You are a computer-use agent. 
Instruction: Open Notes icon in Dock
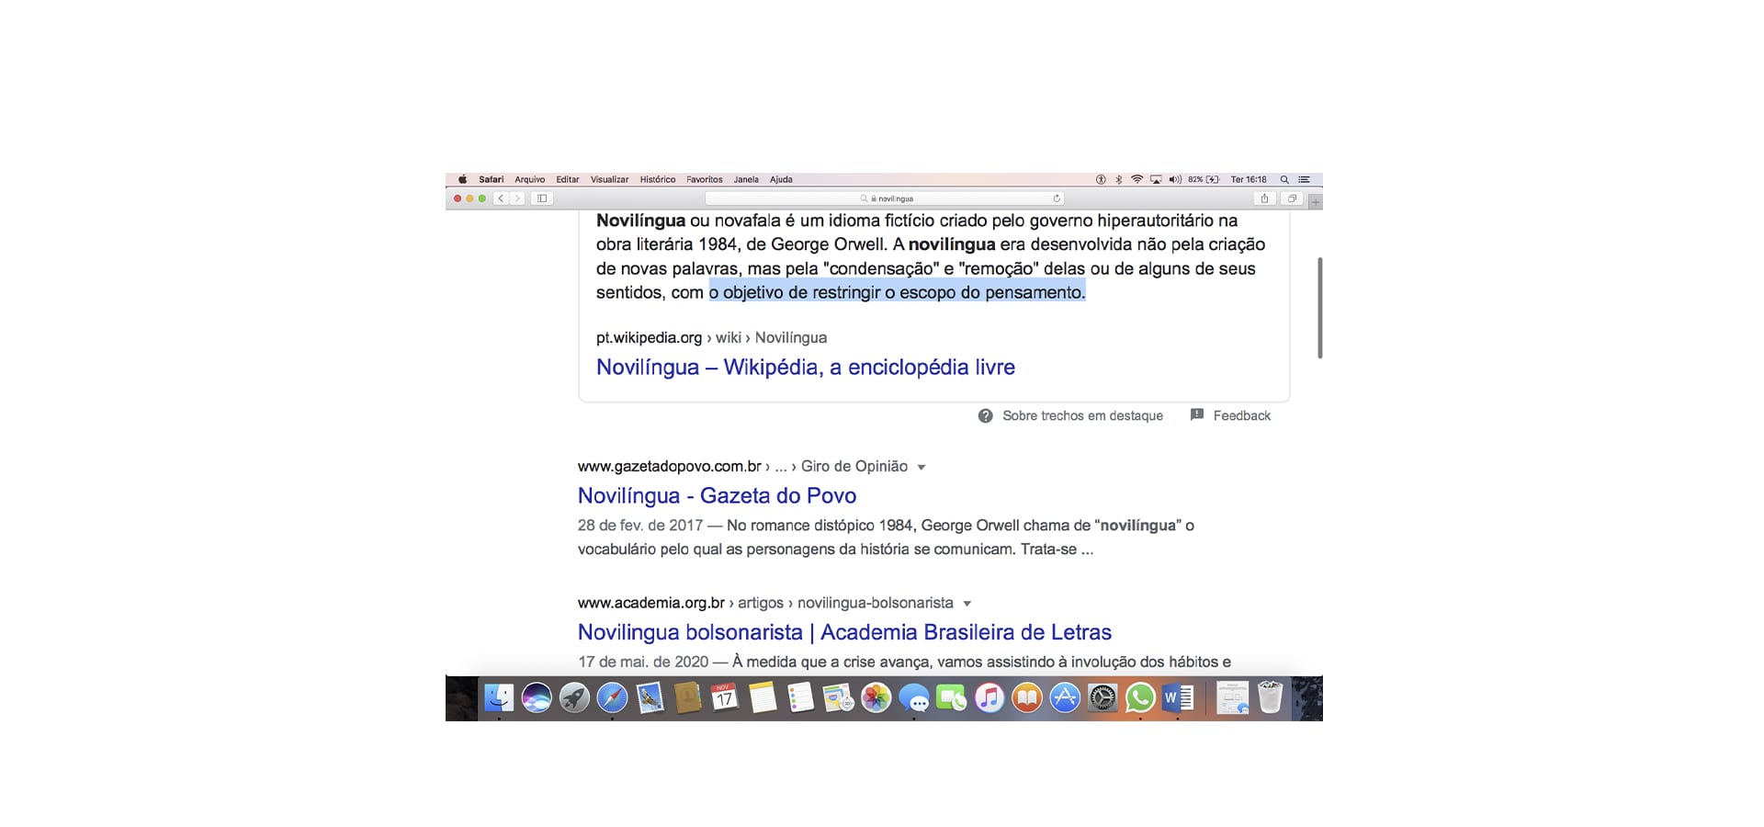click(x=763, y=698)
